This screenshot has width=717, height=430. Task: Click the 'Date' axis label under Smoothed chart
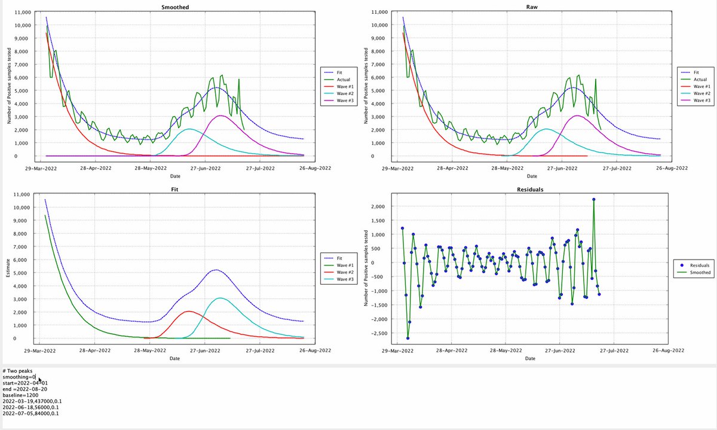[174, 176]
